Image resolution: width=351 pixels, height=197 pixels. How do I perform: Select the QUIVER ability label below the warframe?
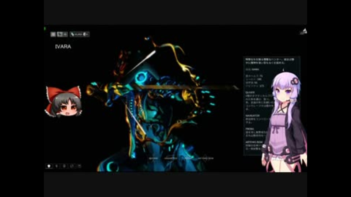tap(153, 158)
